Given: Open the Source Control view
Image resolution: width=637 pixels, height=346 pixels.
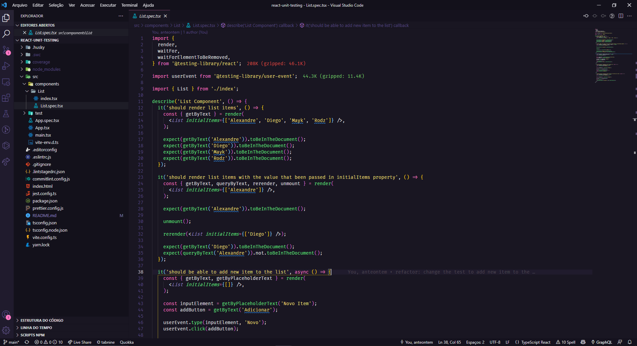Looking at the screenshot, I should click(6, 50).
